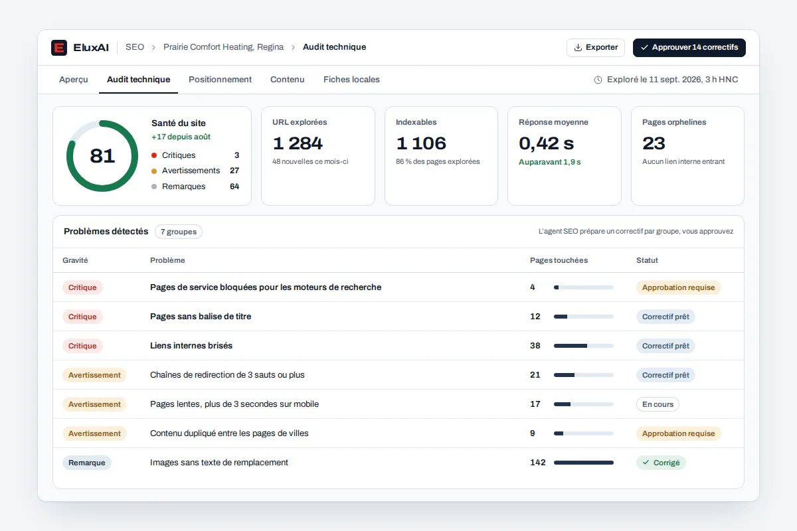Viewport: 797px width, 531px height.
Task: Click the 7 groupes badge
Action: click(179, 232)
